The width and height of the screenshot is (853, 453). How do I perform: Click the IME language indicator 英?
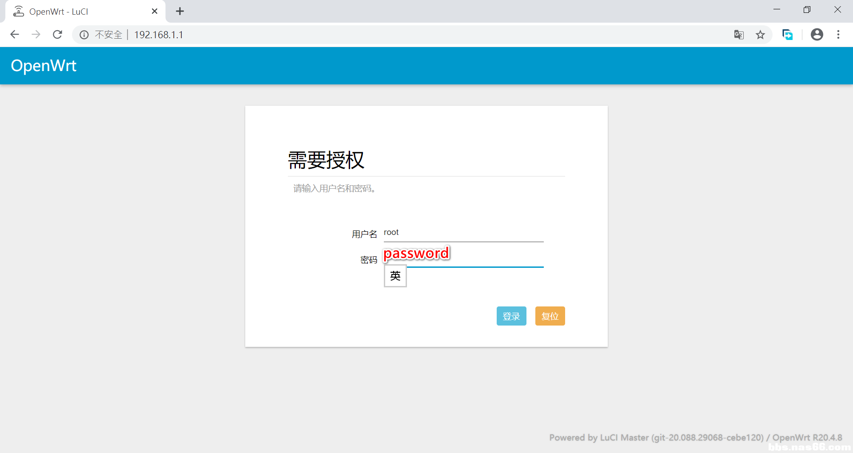pyautogui.click(x=395, y=276)
